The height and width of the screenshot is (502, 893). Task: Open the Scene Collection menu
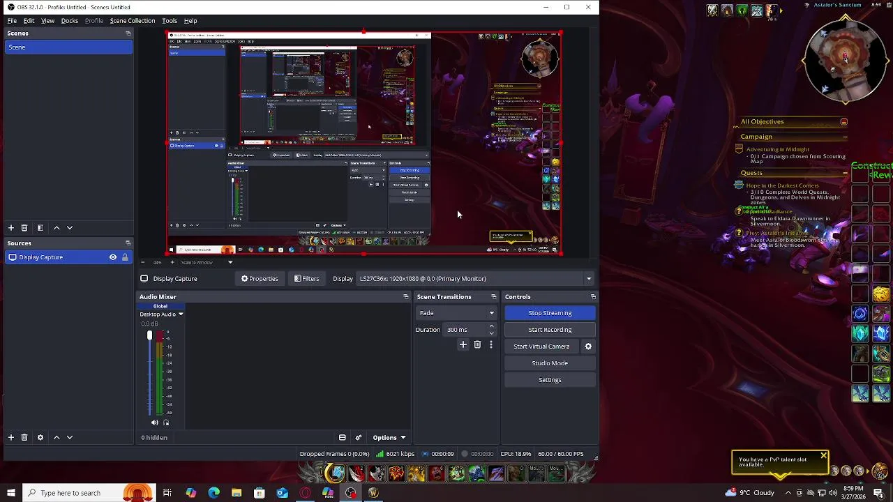coord(132,21)
